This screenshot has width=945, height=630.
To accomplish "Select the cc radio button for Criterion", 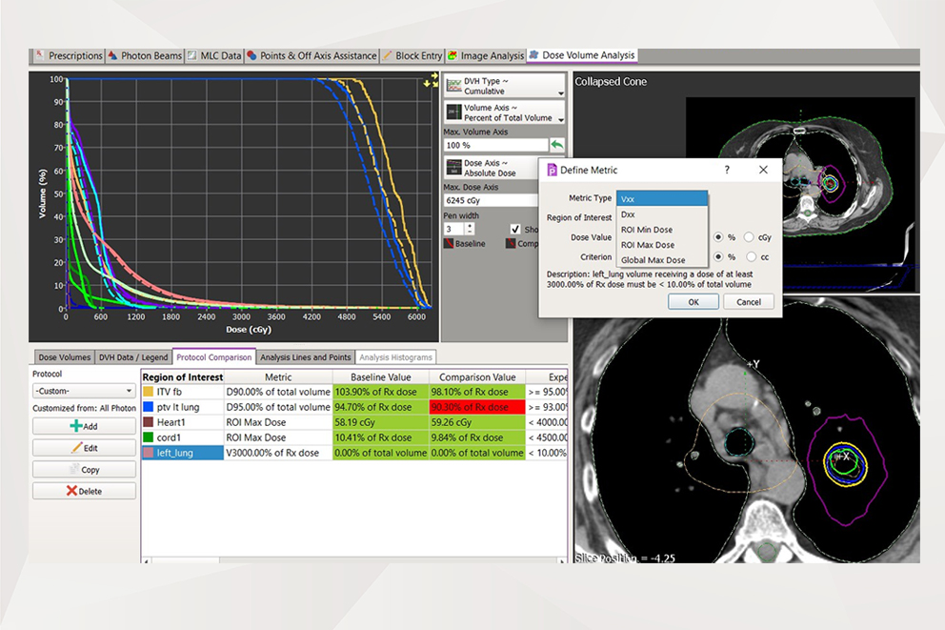I will [x=751, y=257].
